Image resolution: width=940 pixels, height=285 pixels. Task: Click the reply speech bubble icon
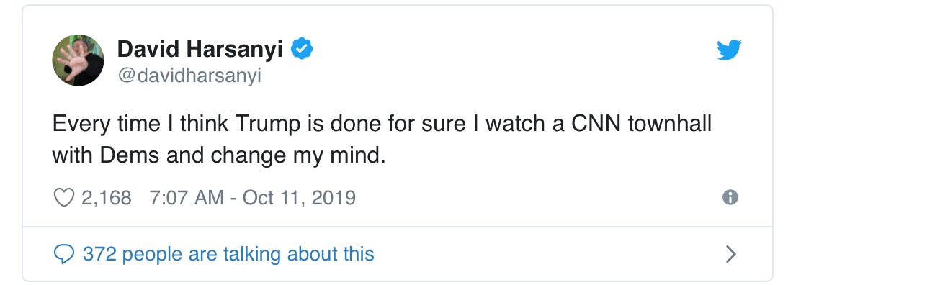point(65,254)
